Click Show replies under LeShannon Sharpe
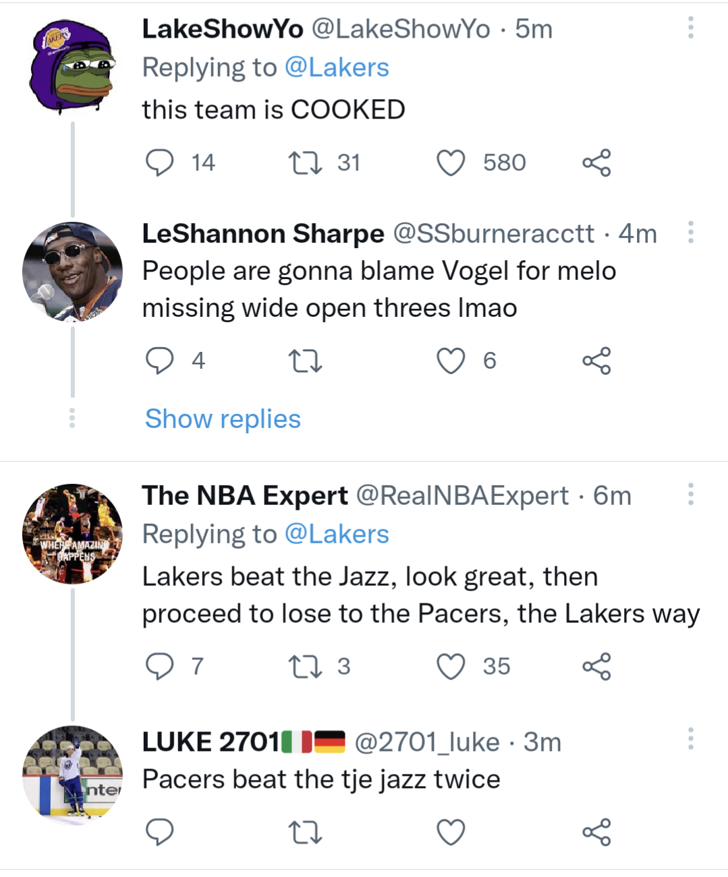728x877 pixels. (x=221, y=419)
